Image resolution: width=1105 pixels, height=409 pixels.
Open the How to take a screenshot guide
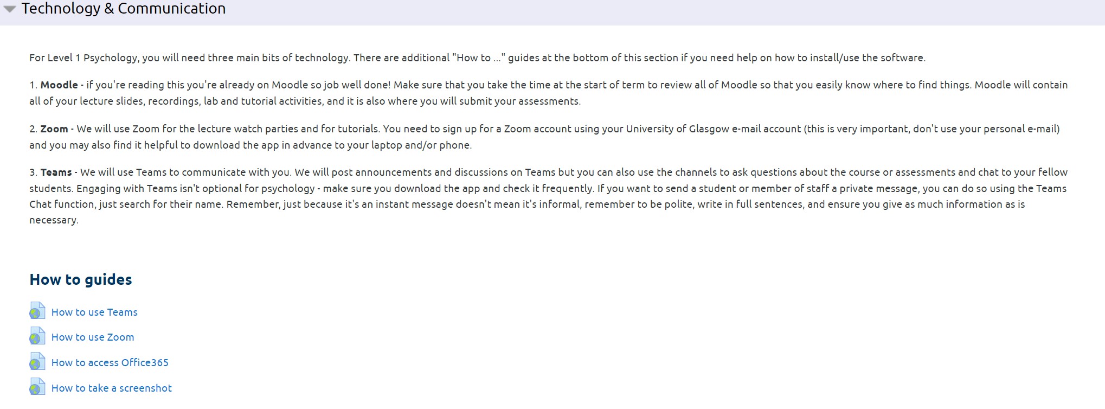pos(112,388)
